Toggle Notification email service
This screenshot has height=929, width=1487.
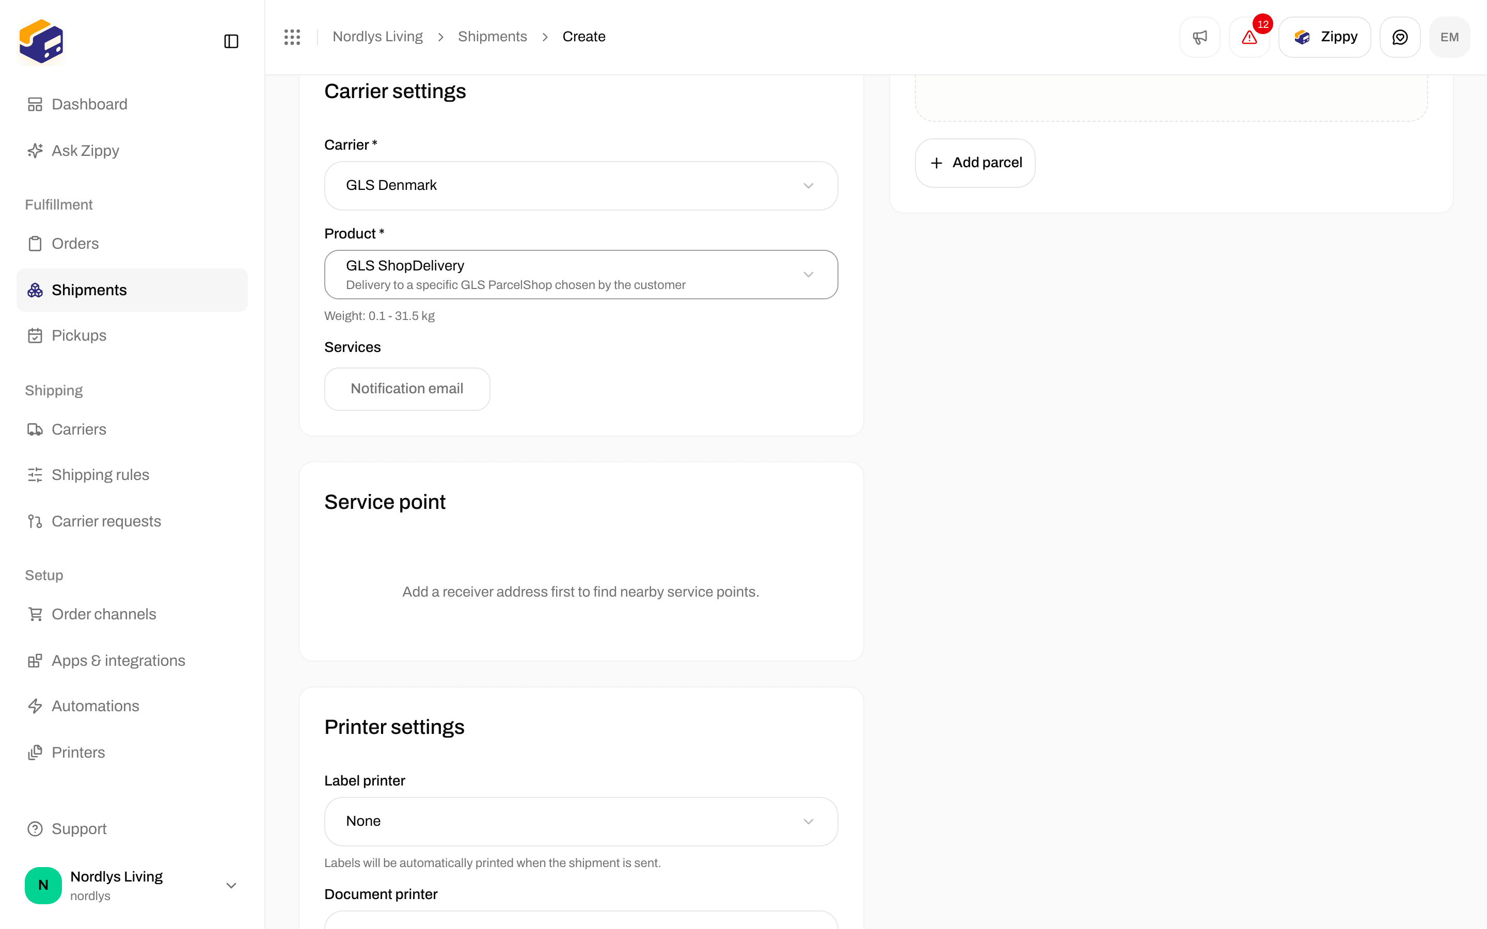pos(407,389)
